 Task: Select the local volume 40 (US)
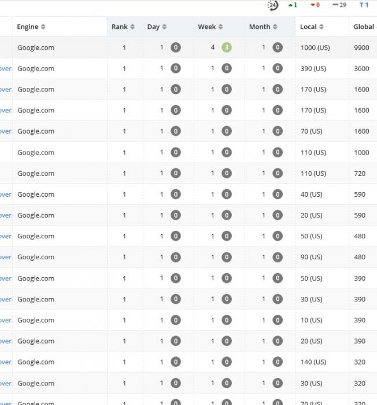pyautogui.click(x=312, y=194)
